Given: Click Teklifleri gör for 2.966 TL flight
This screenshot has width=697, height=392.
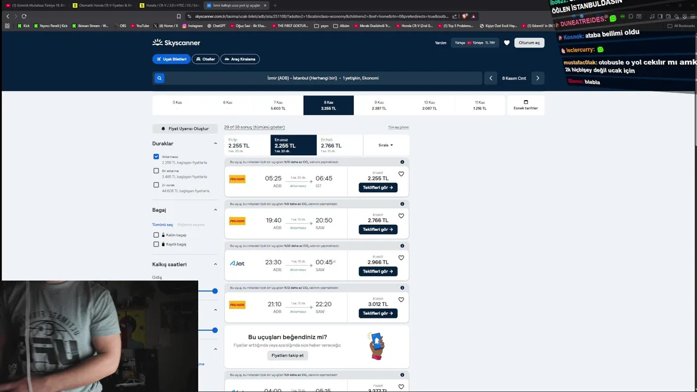Looking at the screenshot, I should pyautogui.click(x=378, y=271).
